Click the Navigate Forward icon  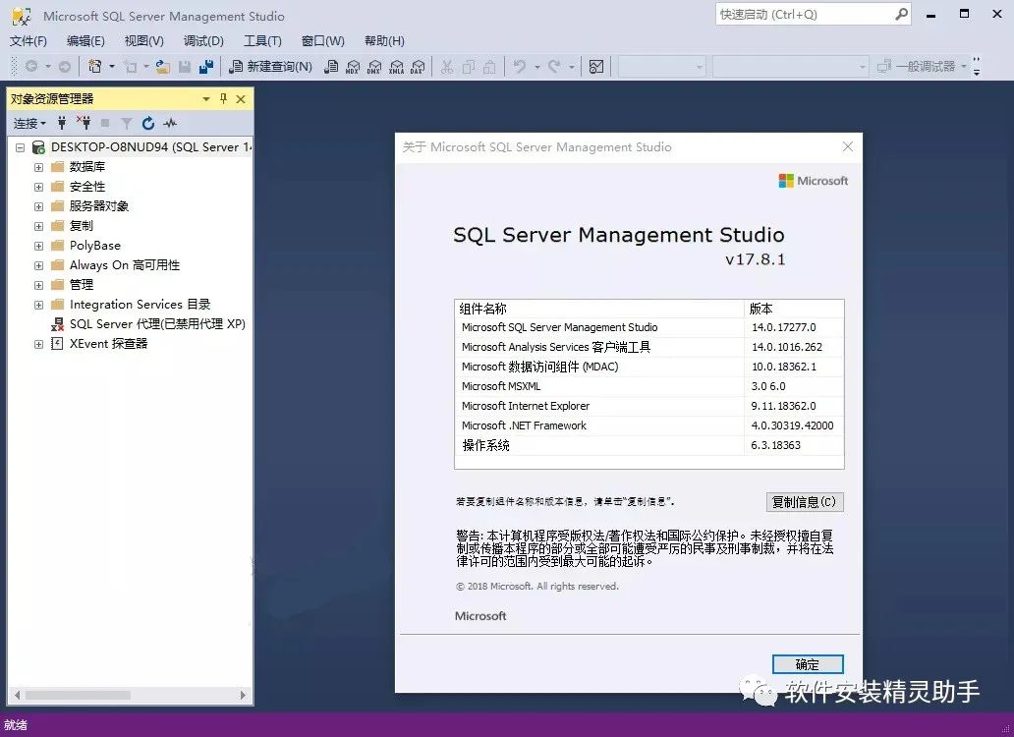(65, 67)
